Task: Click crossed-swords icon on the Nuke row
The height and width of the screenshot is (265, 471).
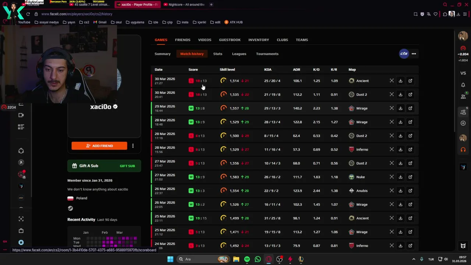Action: point(392,177)
